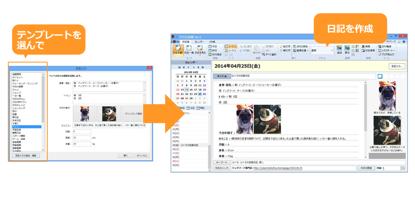Image resolution: width=415 pixels, height=207 pixels.
Task: Click 体重 input field in dialog
Action: 82,144
